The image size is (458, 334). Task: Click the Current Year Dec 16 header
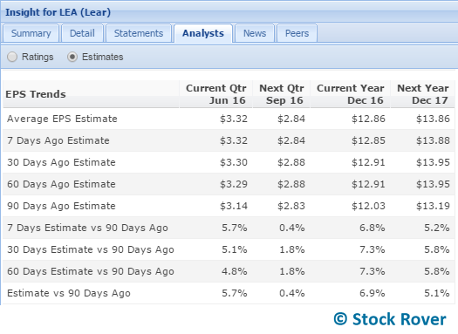coord(350,94)
